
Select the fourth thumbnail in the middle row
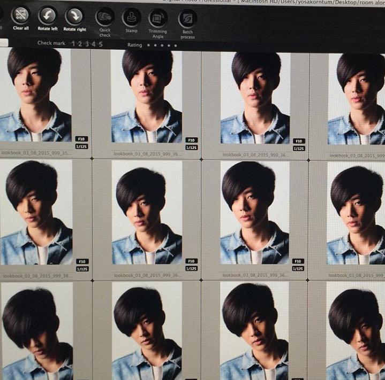click(x=356, y=213)
